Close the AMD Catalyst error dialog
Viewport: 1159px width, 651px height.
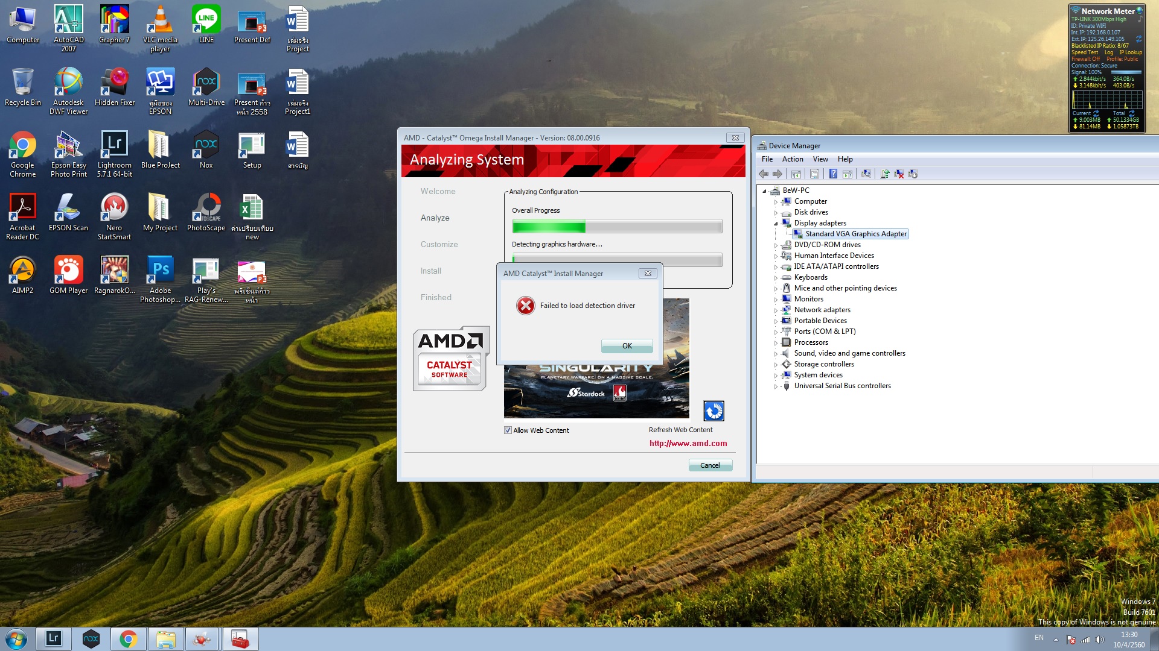pyautogui.click(x=648, y=273)
